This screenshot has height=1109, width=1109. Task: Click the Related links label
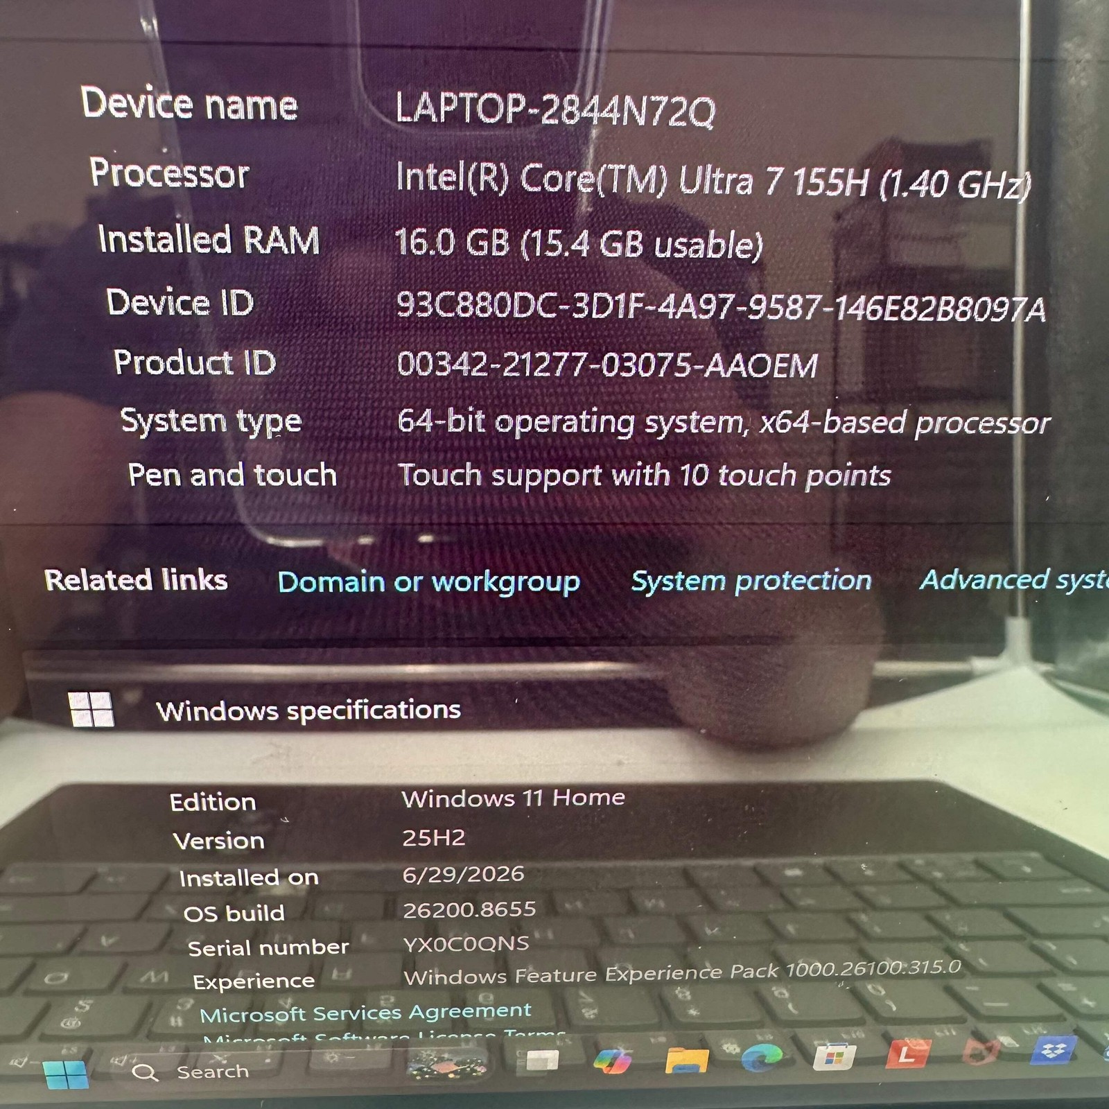(x=136, y=580)
